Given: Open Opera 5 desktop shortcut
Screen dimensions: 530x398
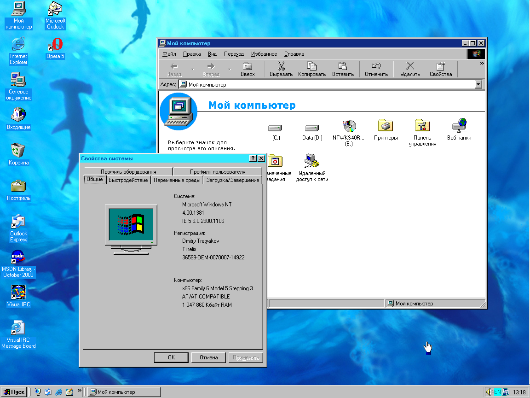Looking at the screenshot, I should coord(55,45).
